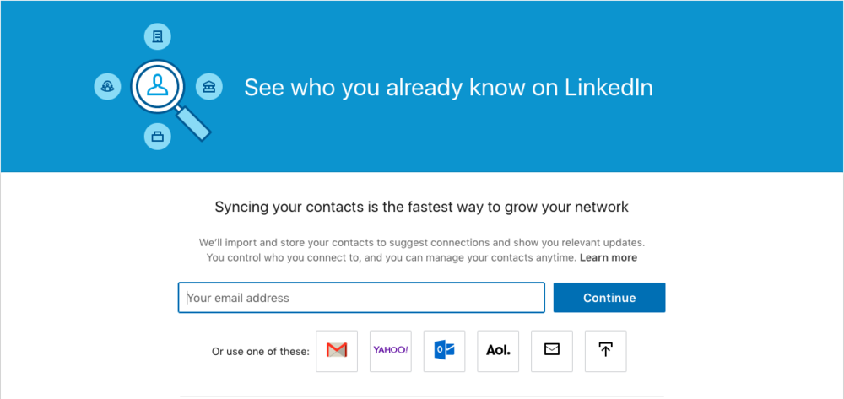
Task: Focus the Your email address field
Action: (361, 298)
